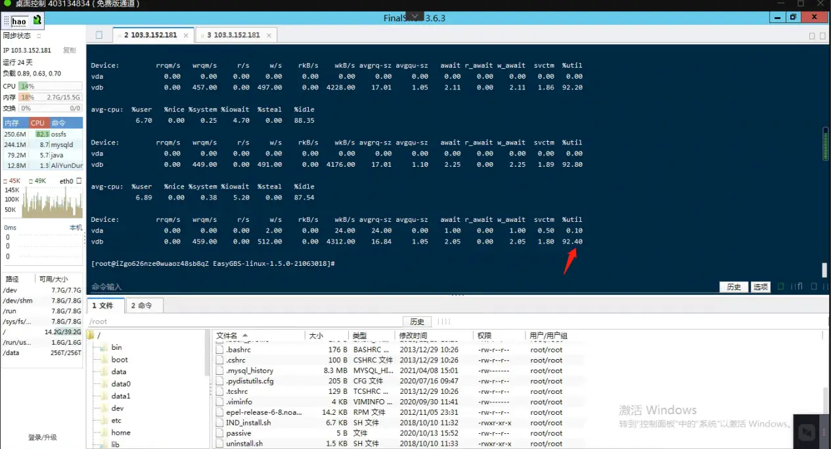Screen dimensions: 831x449
Task: Open the 选项 options button
Action: pos(760,287)
